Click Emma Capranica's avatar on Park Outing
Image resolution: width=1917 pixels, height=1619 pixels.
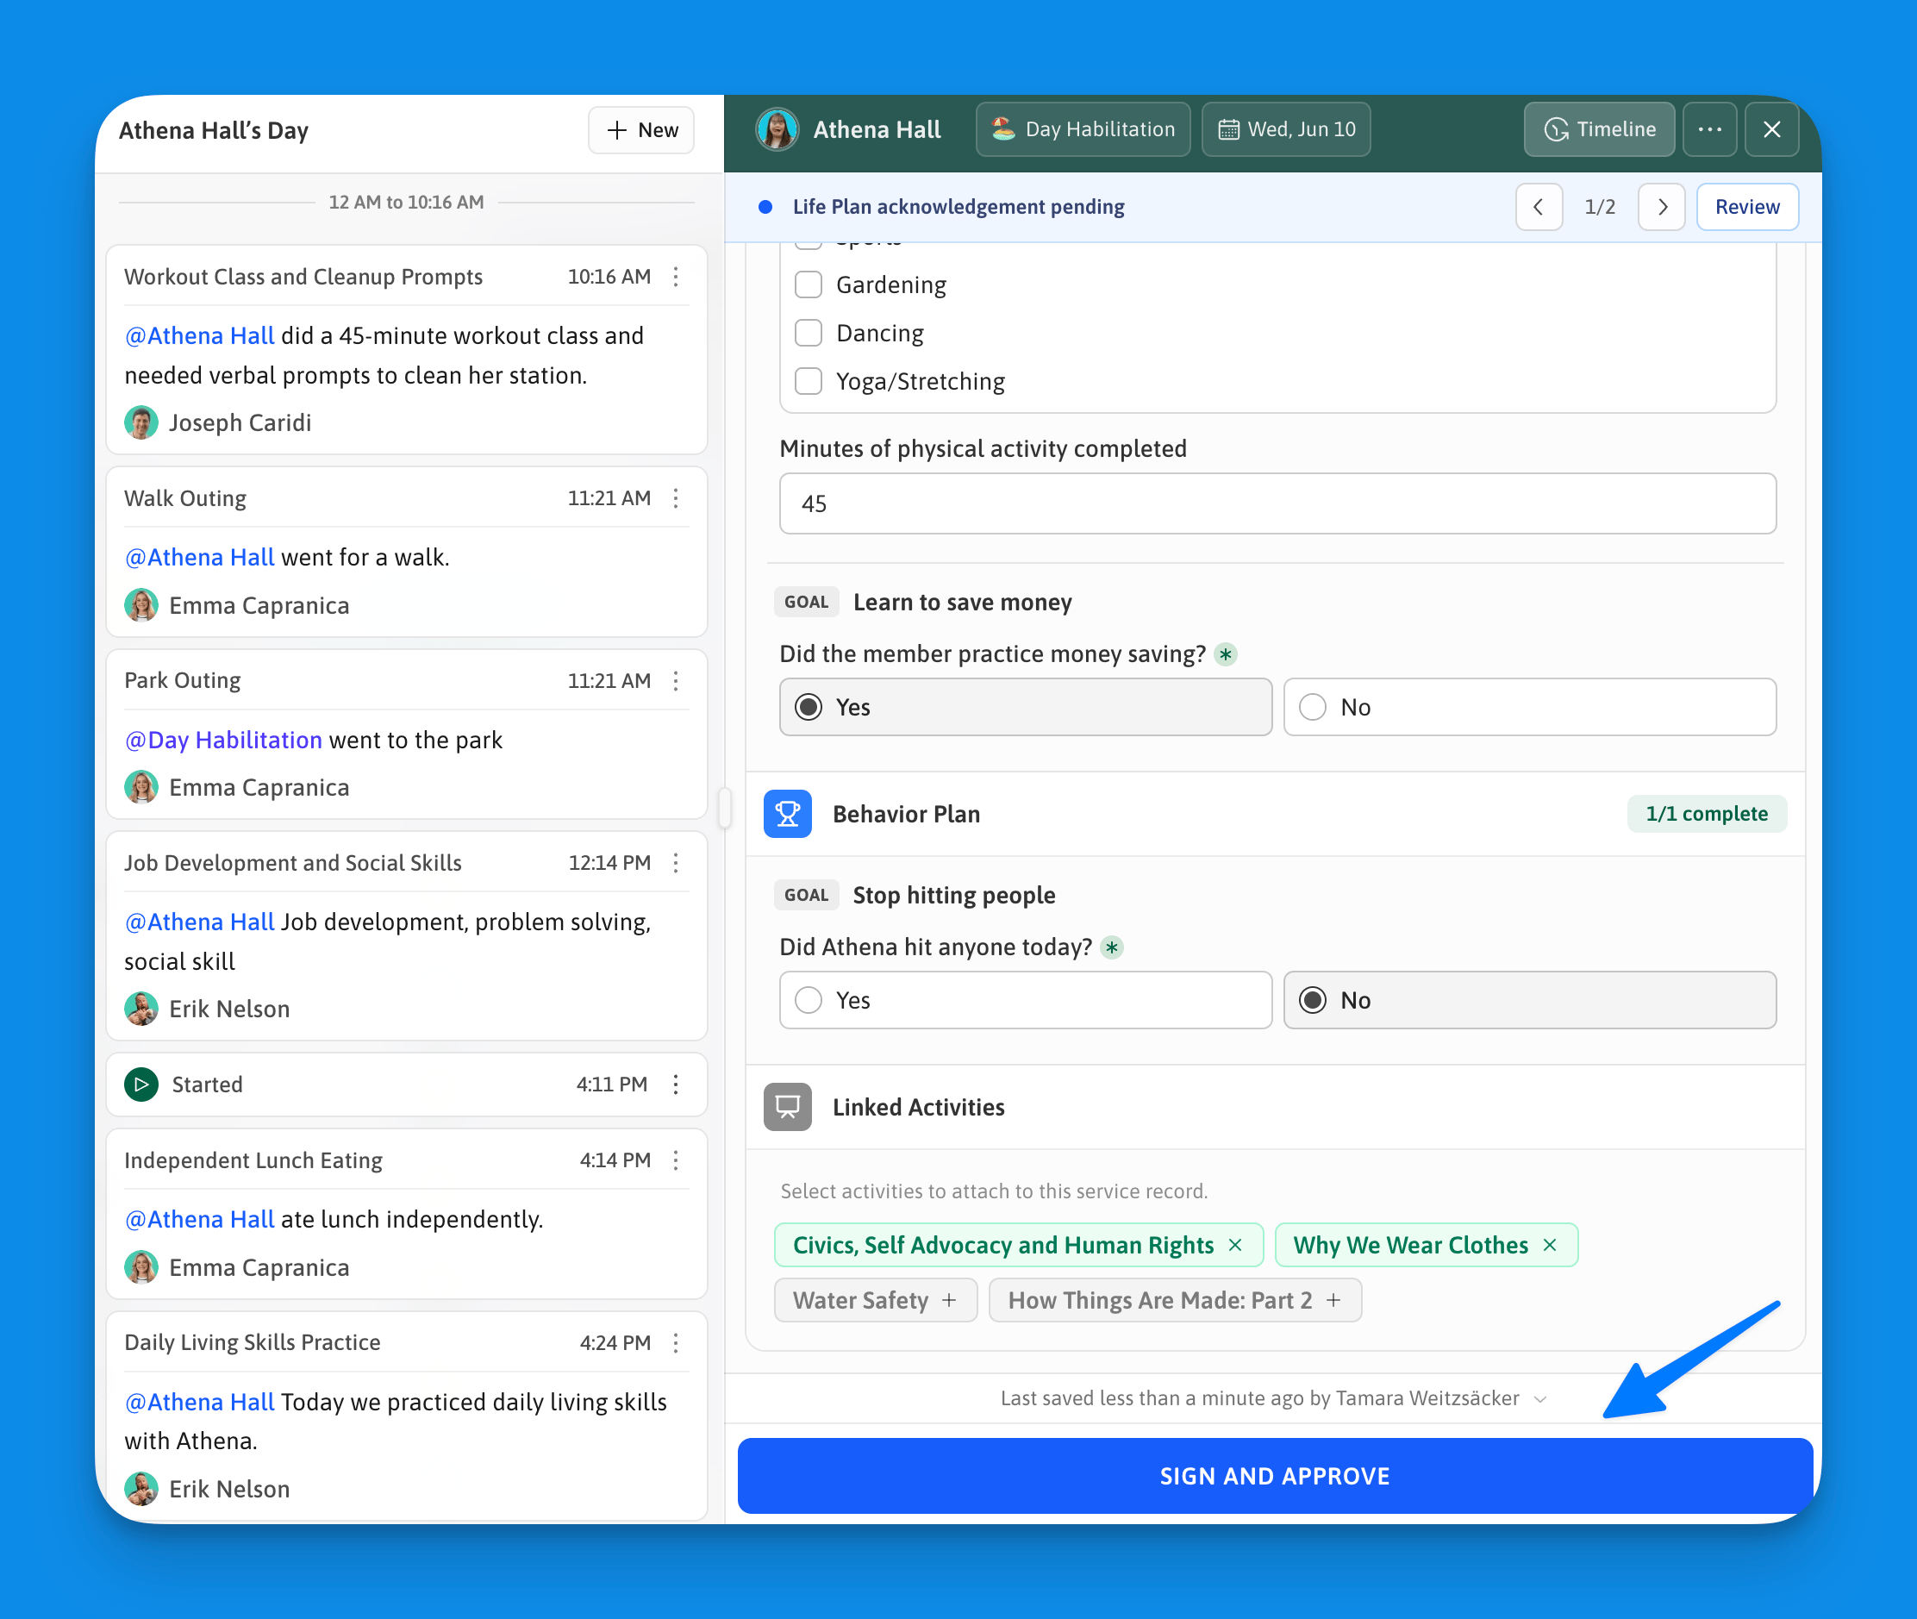(141, 786)
